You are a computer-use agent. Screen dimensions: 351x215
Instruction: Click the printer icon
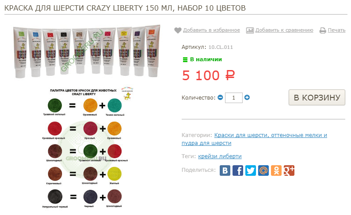(323, 30)
